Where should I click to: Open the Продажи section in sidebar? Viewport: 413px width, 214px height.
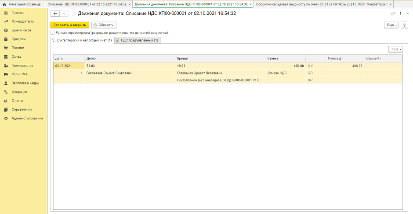[x=18, y=39]
